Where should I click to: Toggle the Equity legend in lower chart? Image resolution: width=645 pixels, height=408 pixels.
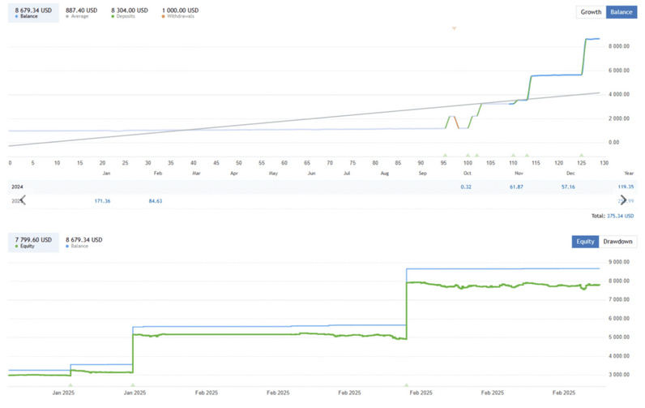click(33, 243)
